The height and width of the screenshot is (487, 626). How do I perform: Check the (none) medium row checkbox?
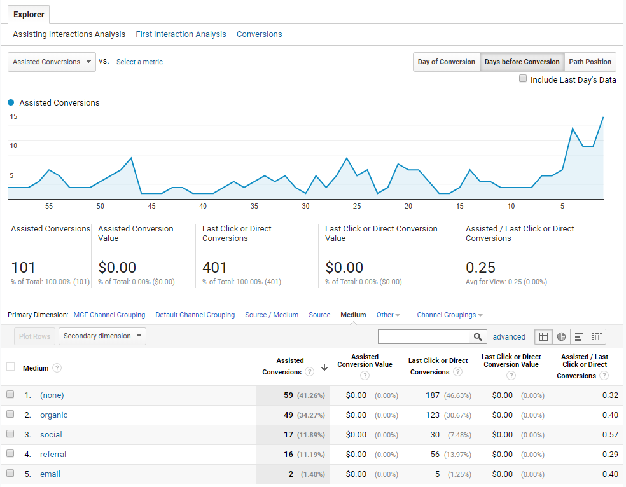(10, 394)
